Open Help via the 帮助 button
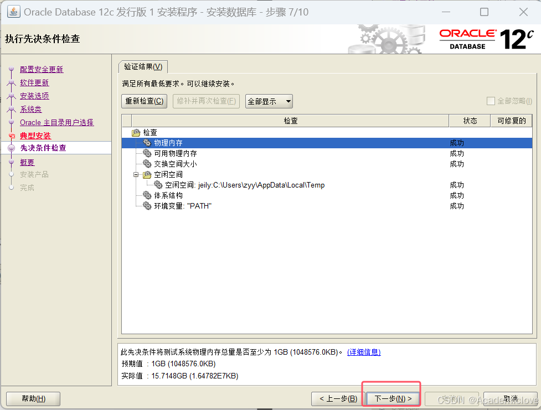Screen dimensions: 541x410 pos(33,398)
